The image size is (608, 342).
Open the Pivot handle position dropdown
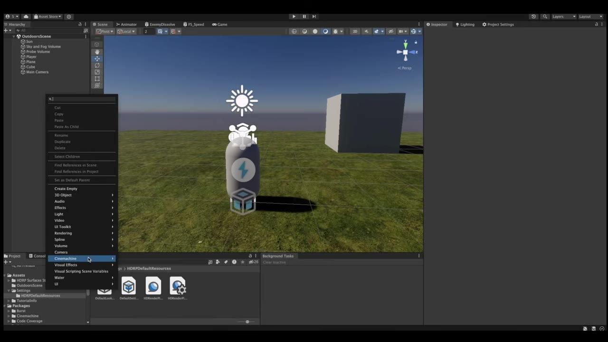(x=104, y=31)
